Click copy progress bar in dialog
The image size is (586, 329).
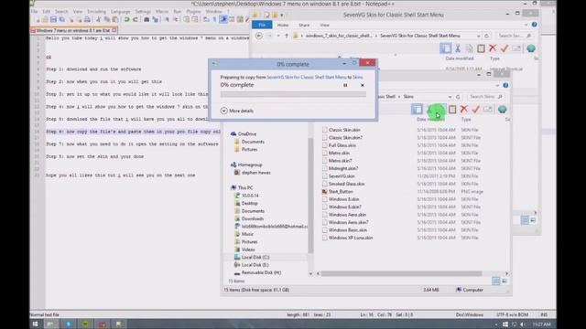coord(293,94)
